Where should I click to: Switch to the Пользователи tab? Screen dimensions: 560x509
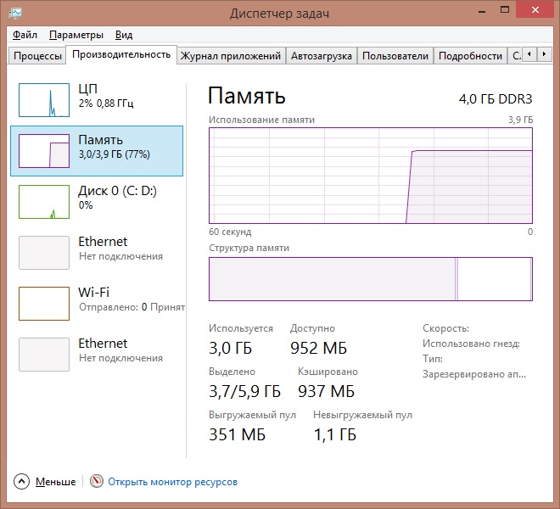395,56
